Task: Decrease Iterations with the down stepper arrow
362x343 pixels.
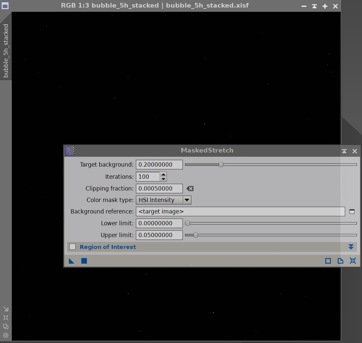Action: (x=163, y=179)
